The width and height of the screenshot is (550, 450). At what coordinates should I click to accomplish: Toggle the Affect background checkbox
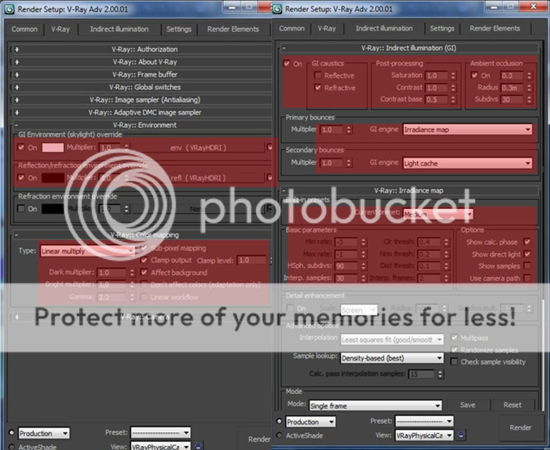click(x=144, y=273)
